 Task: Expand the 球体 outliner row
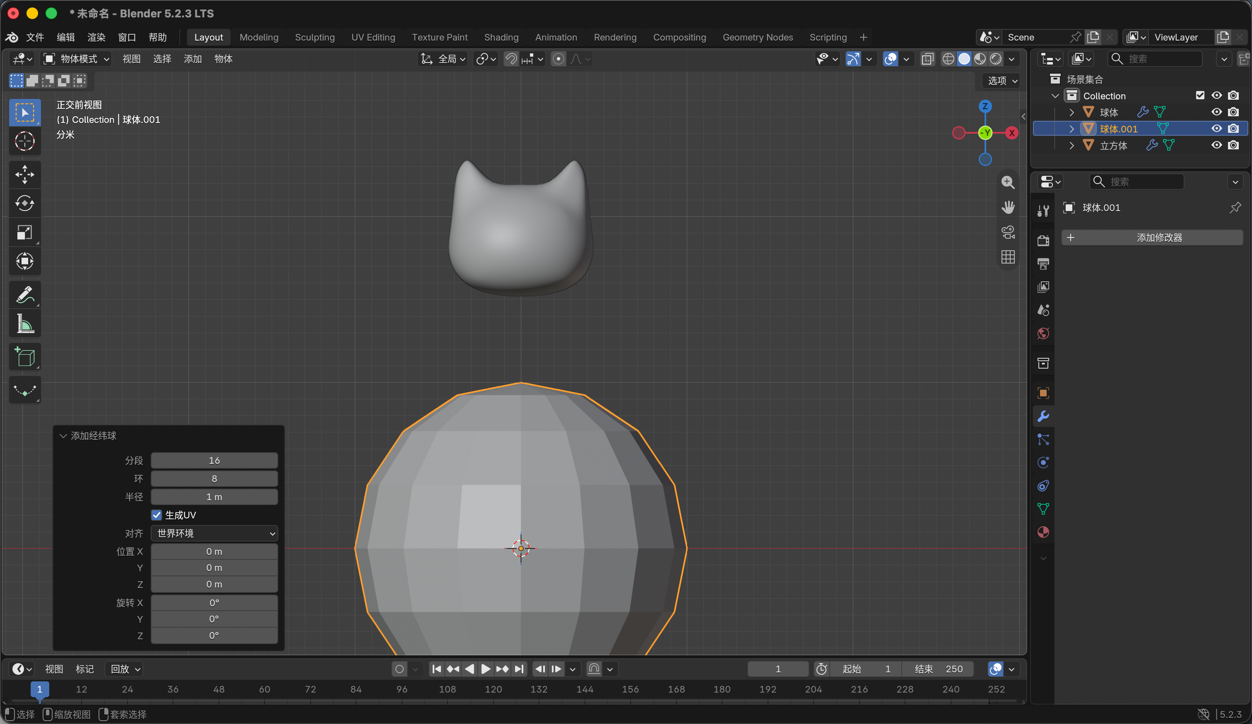tap(1071, 112)
